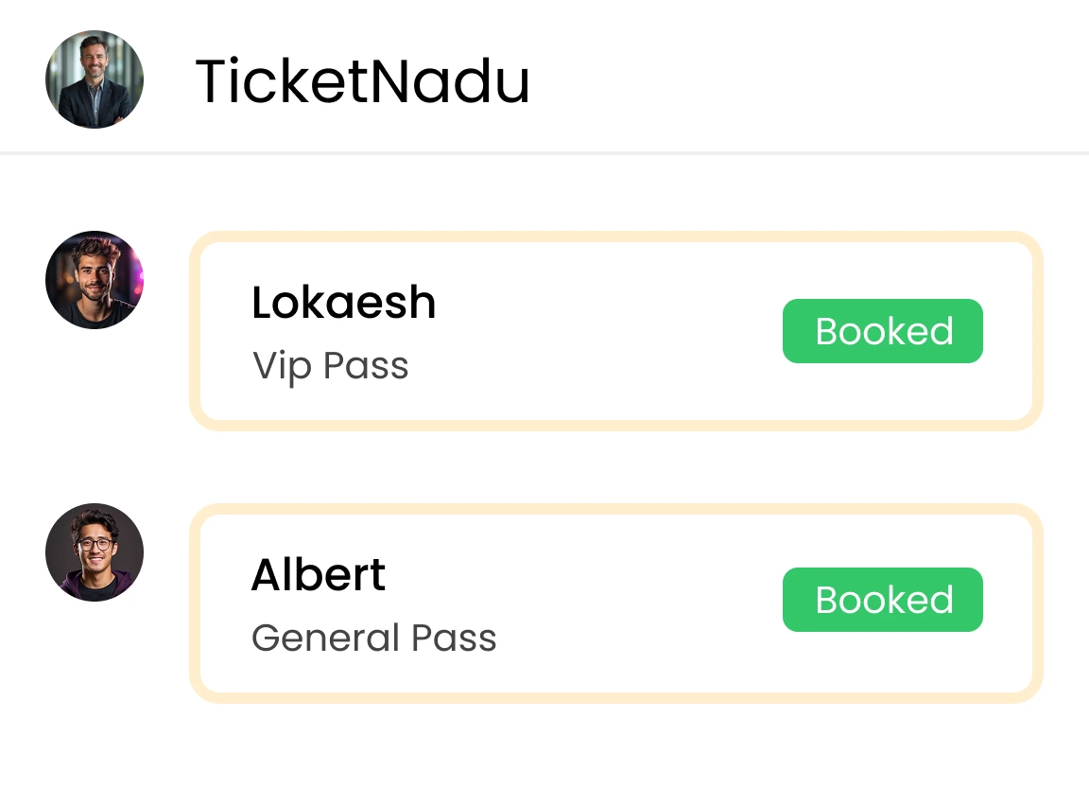Select the name Lokaesh on the ticket
1089x787 pixels.
tap(343, 303)
